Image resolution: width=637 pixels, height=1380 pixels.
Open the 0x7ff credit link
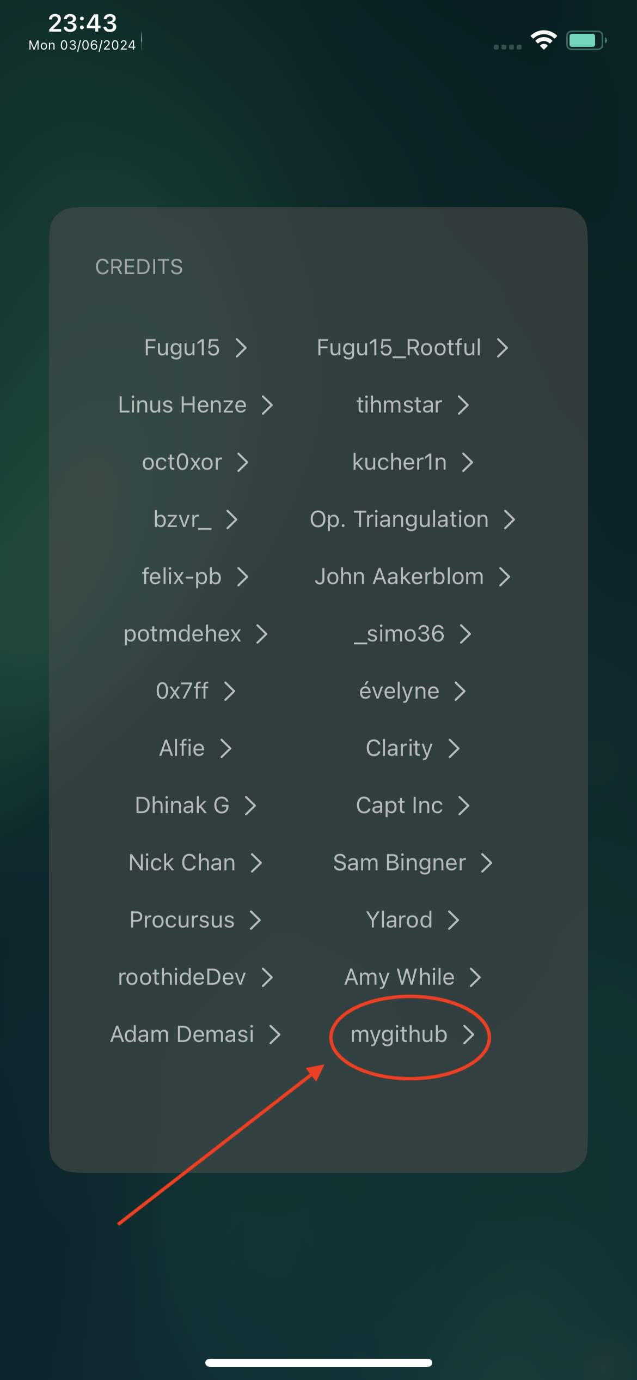(x=195, y=691)
